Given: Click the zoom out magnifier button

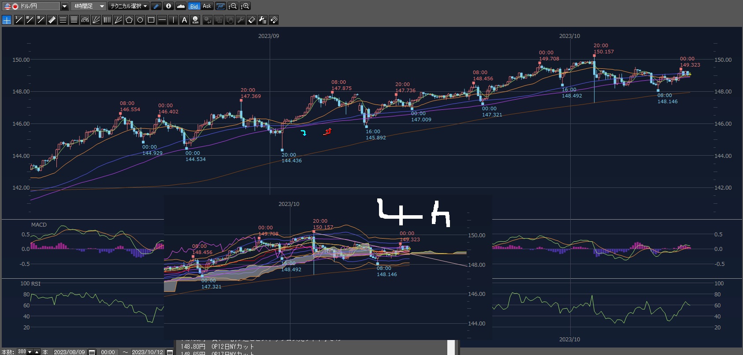Looking at the screenshot, I should point(233,6).
